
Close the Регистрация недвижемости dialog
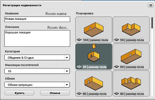pos(151,5)
